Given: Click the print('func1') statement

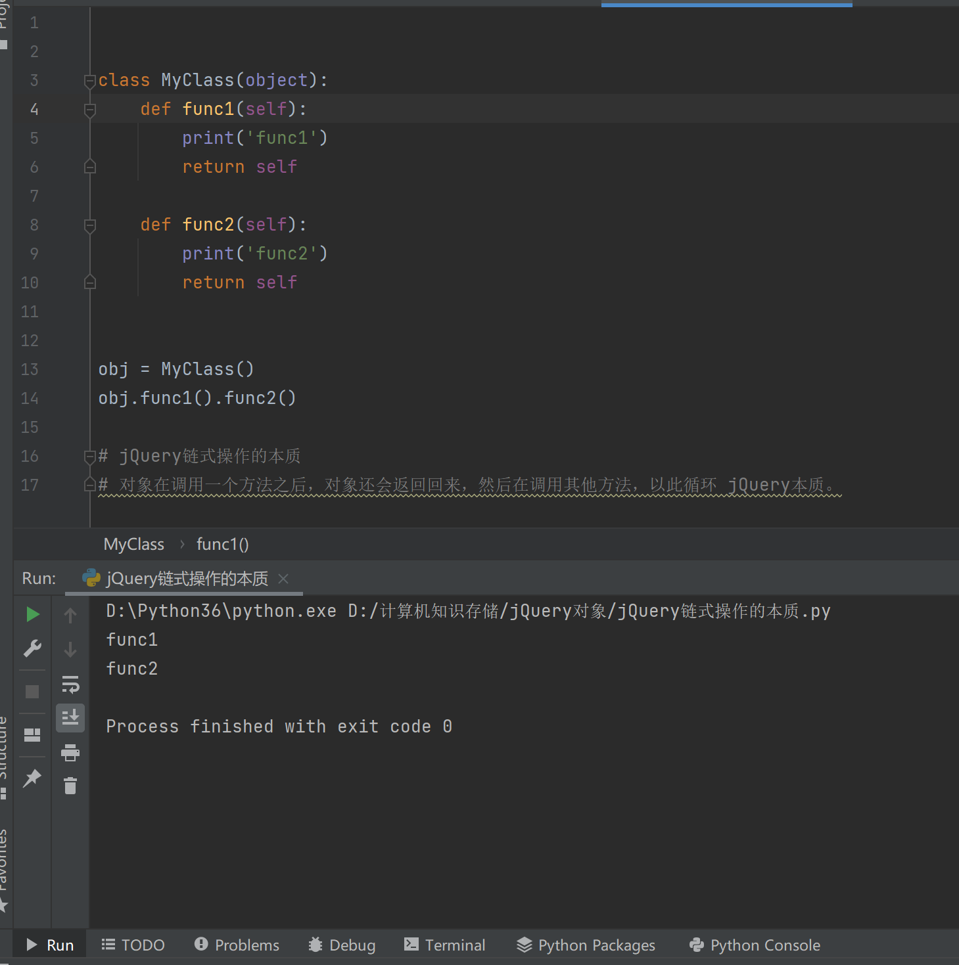Looking at the screenshot, I should (255, 138).
